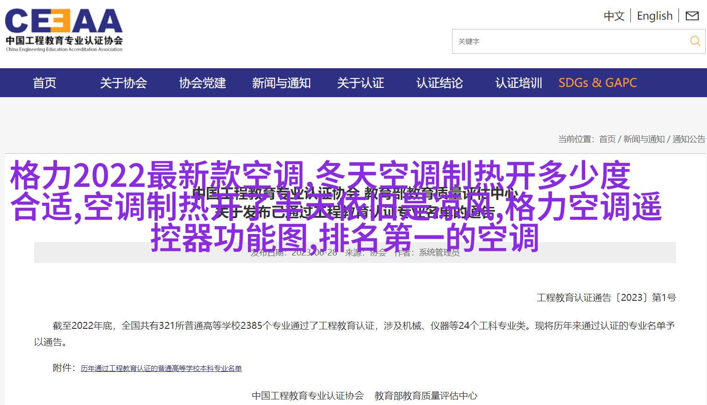Open the 协会党建 menu item

point(203,83)
